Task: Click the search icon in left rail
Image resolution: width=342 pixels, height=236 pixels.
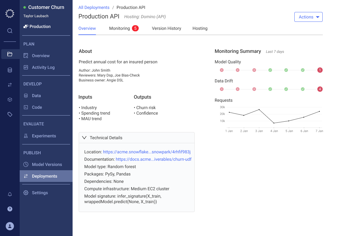Action: (10, 31)
